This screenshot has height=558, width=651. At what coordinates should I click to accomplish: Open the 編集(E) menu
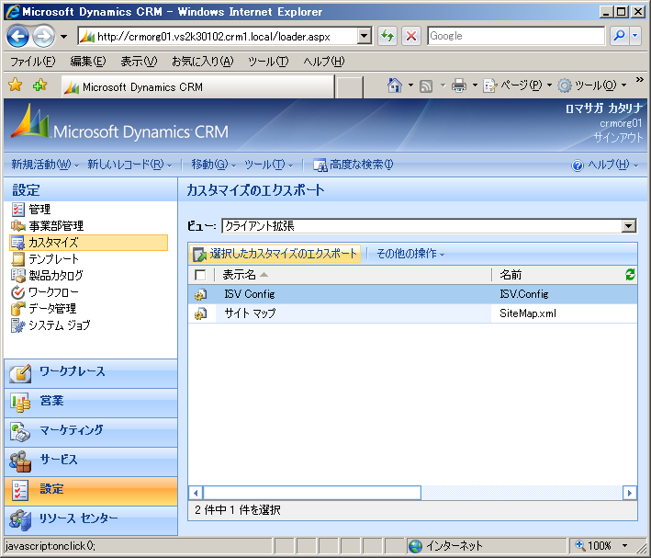point(88,62)
